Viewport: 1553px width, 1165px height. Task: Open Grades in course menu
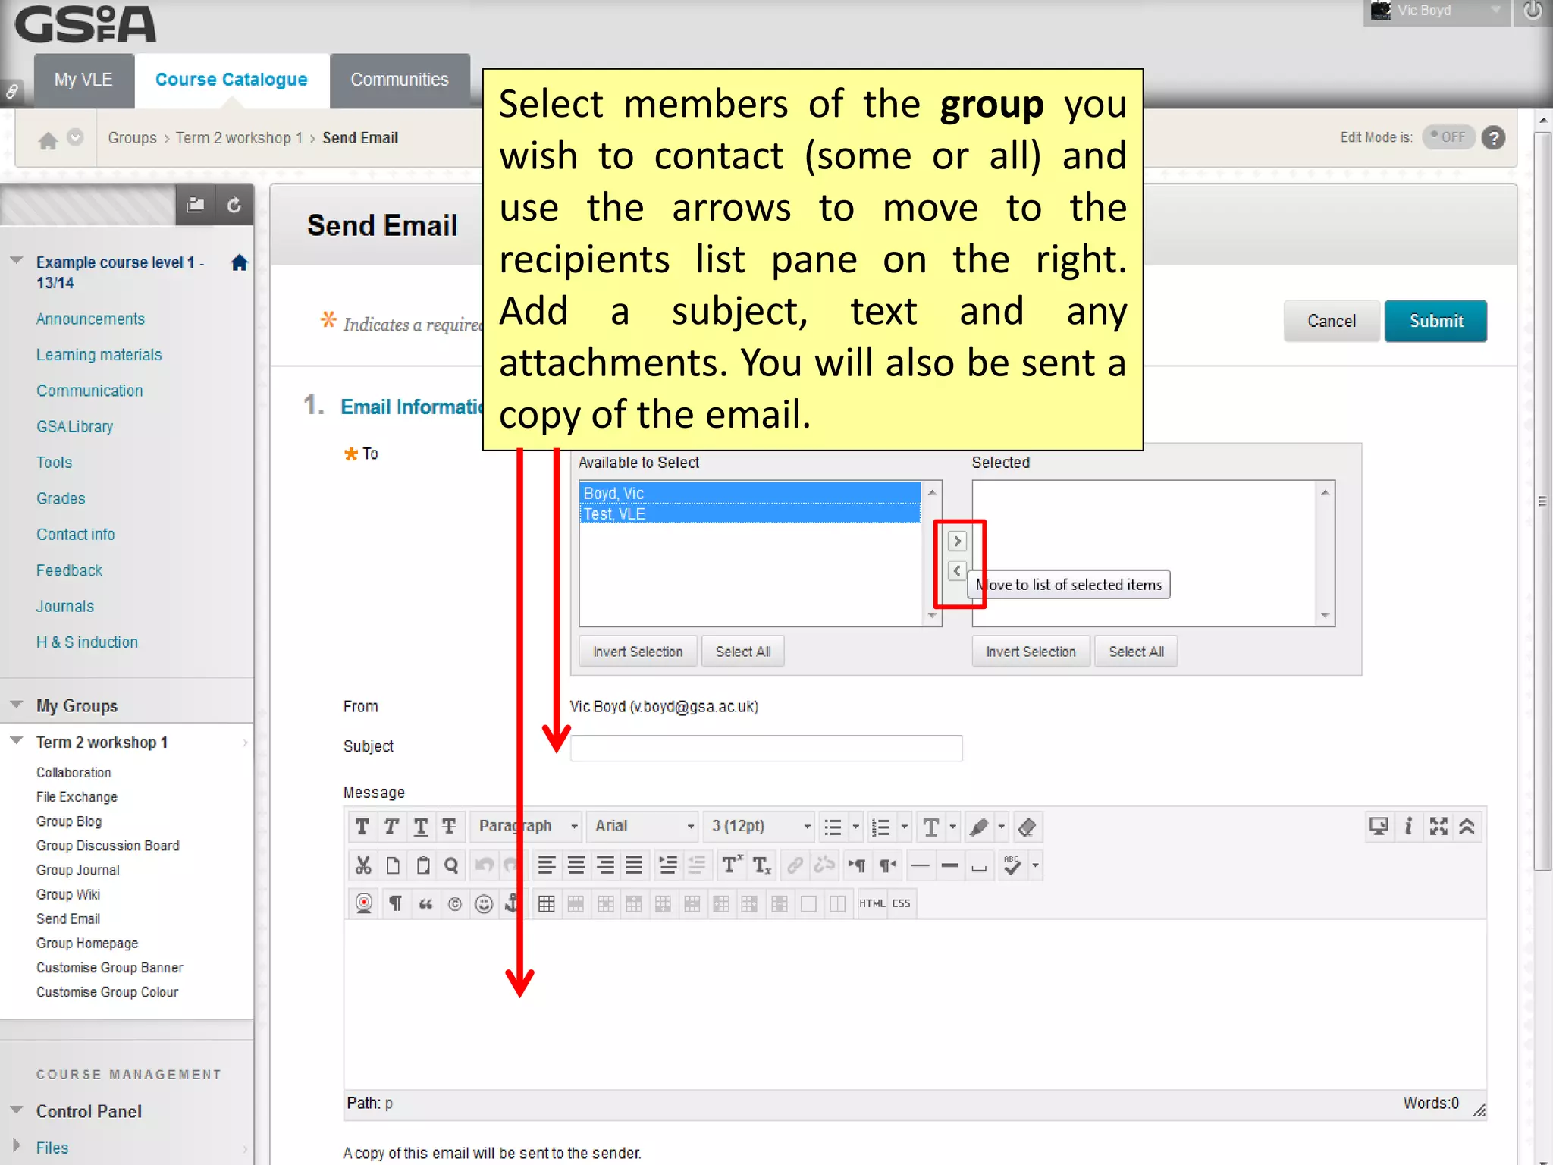click(61, 499)
